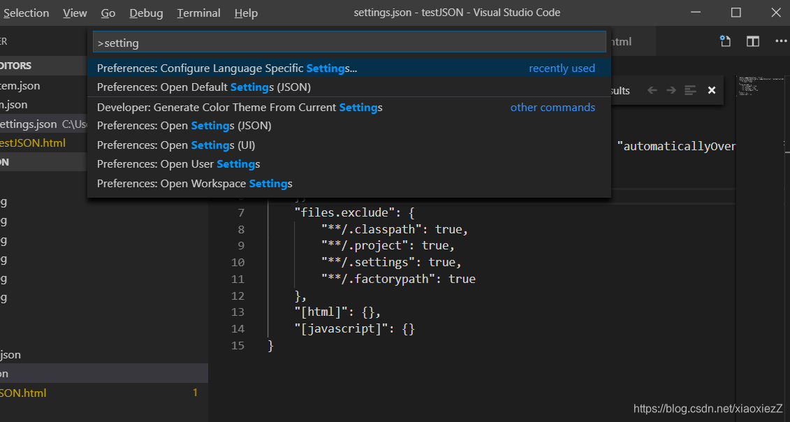This screenshot has width=790, height=422.
Task: Switch to the html editor tab
Action: (x=627, y=41)
